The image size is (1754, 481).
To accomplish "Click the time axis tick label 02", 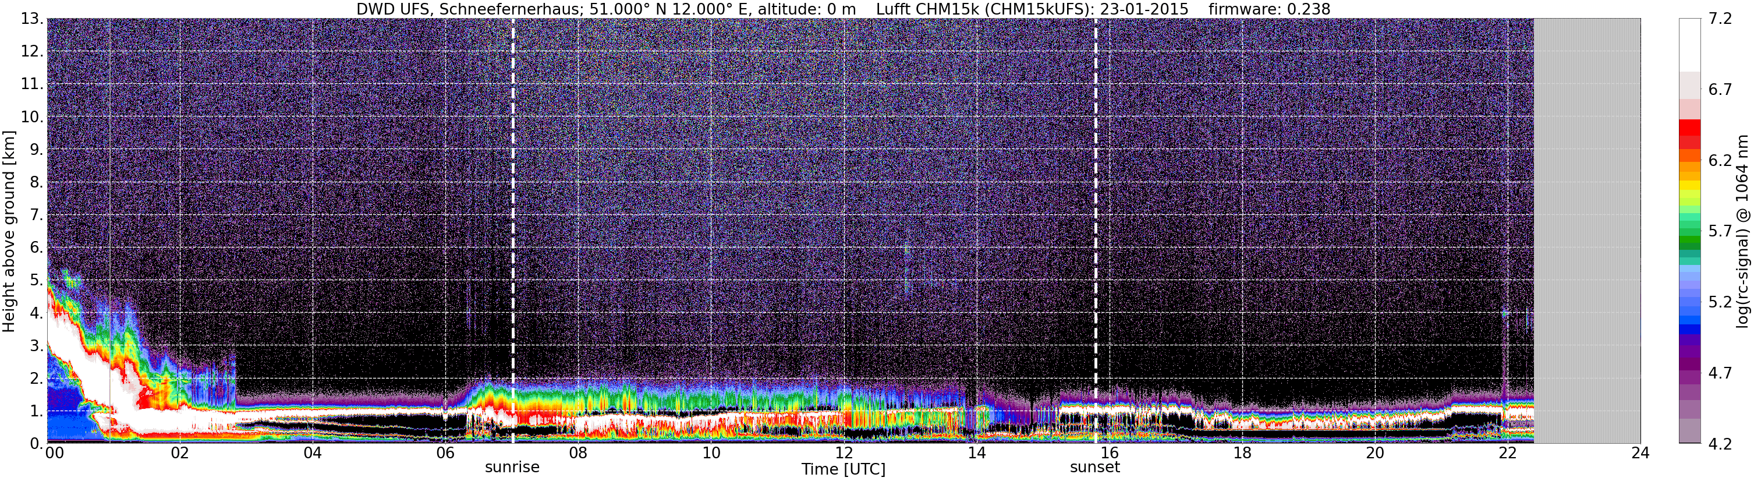I will click(x=179, y=453).
